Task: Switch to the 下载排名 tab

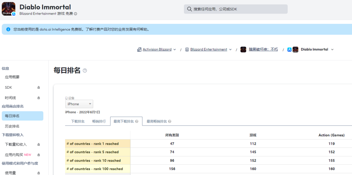Action: pyautogui.click(x=78, y=121)
